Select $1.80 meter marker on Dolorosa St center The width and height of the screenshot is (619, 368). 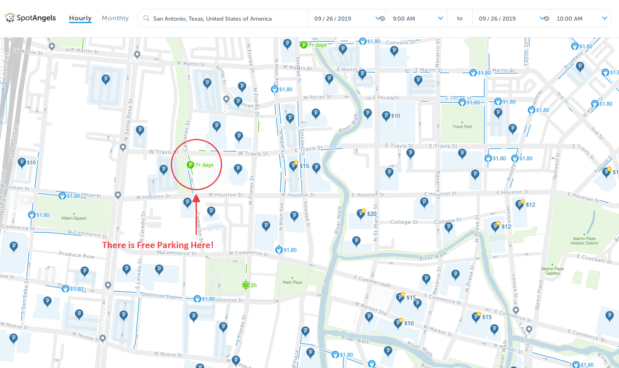tap(198, 299)
